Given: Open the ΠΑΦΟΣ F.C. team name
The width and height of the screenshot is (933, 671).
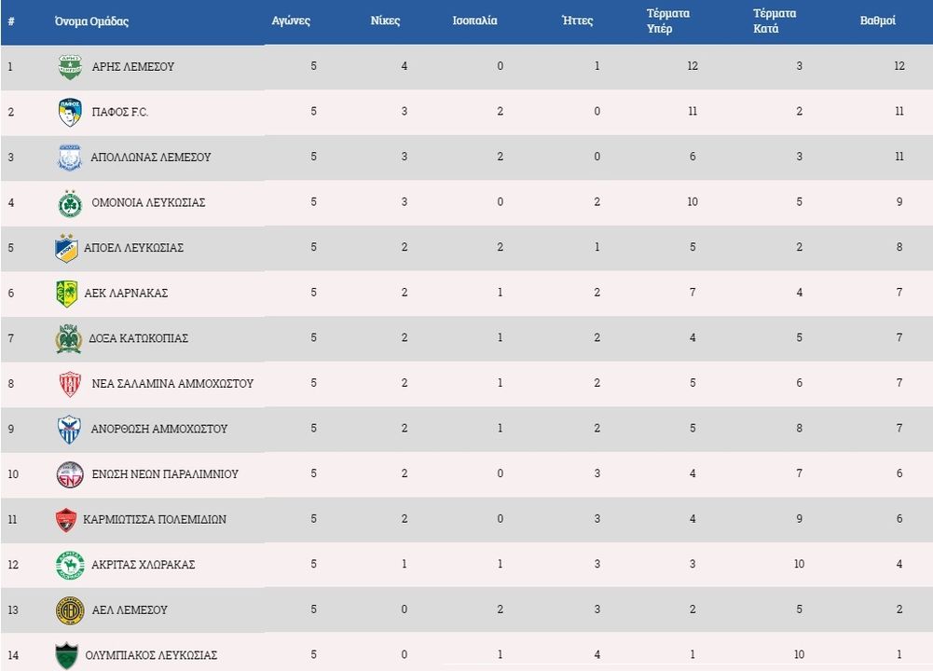Looking at the screenshot, I should 119,112.
